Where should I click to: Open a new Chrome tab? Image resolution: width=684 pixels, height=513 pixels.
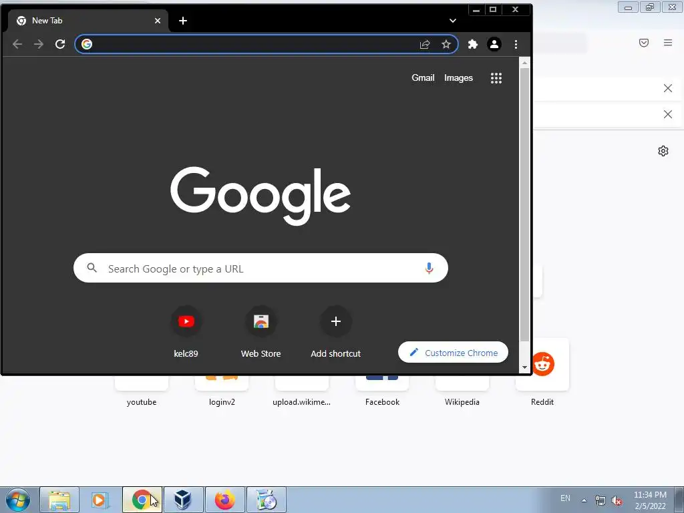tap(183, 21)
